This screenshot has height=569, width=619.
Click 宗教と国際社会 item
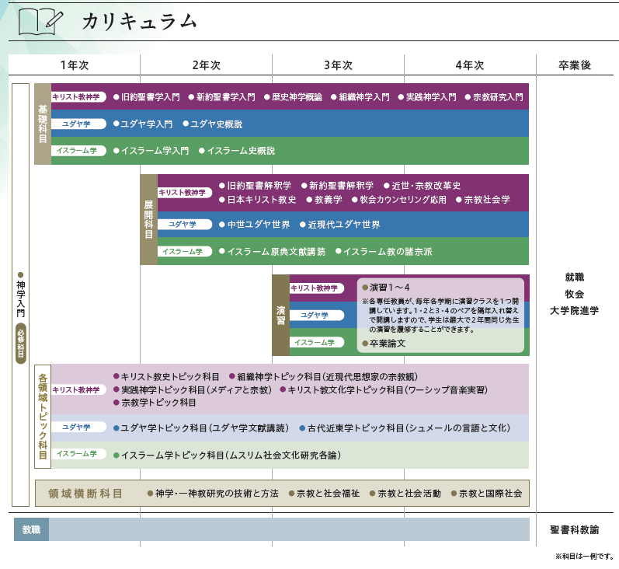487,494
